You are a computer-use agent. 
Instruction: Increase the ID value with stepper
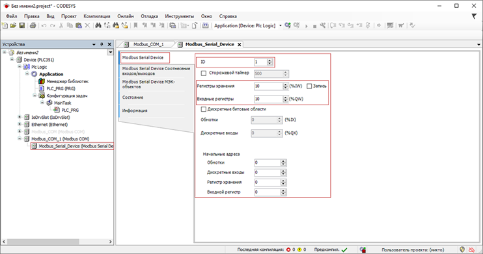(270, 60)
